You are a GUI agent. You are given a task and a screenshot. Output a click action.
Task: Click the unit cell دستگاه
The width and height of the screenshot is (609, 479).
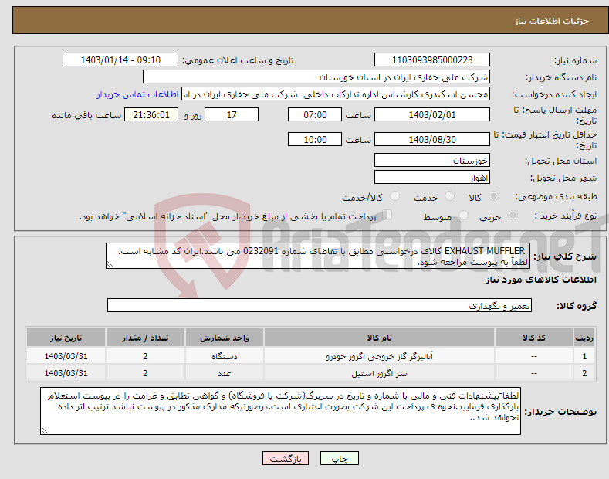coord(225,356)
